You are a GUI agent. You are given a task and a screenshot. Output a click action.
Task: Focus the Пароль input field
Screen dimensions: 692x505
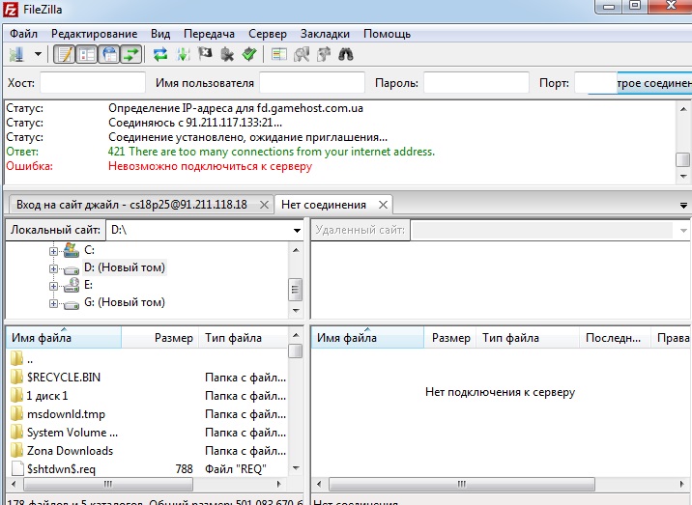click(x=476, y=83)
